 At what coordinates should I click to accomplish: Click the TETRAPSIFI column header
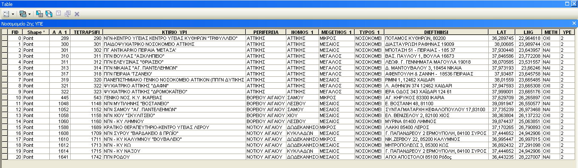coord(86,32)
